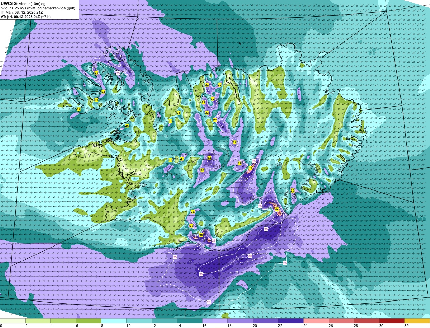Select the 30–32 m/s dark red legend swatch

[x=392, y=321]
